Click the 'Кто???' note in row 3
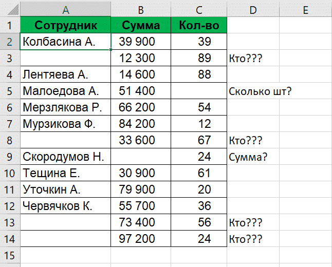This screenshot has width=332, height=267. coord(246,58)
